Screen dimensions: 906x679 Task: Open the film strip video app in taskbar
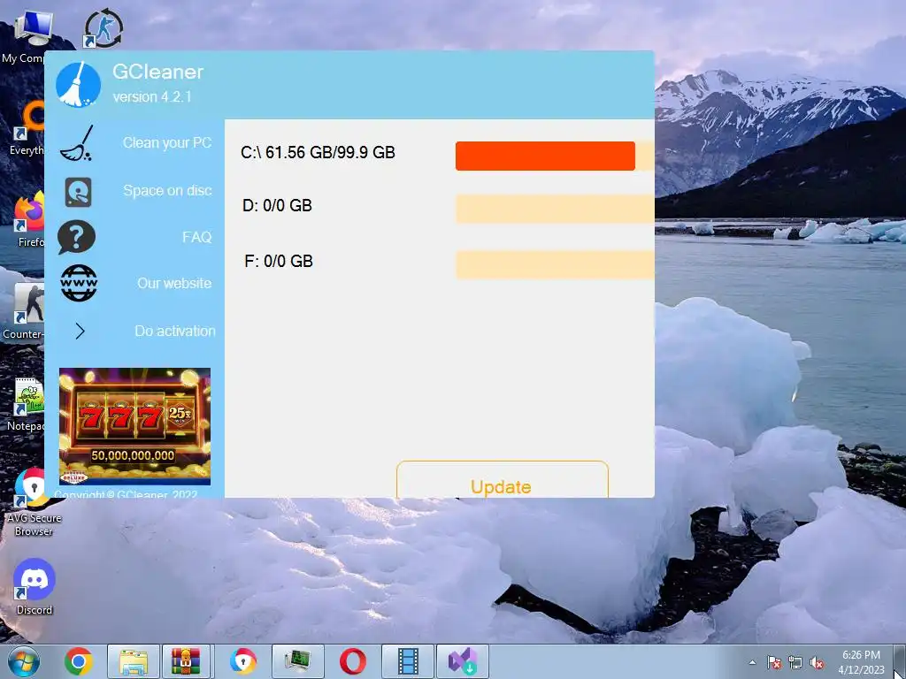(x=408, y=661)
